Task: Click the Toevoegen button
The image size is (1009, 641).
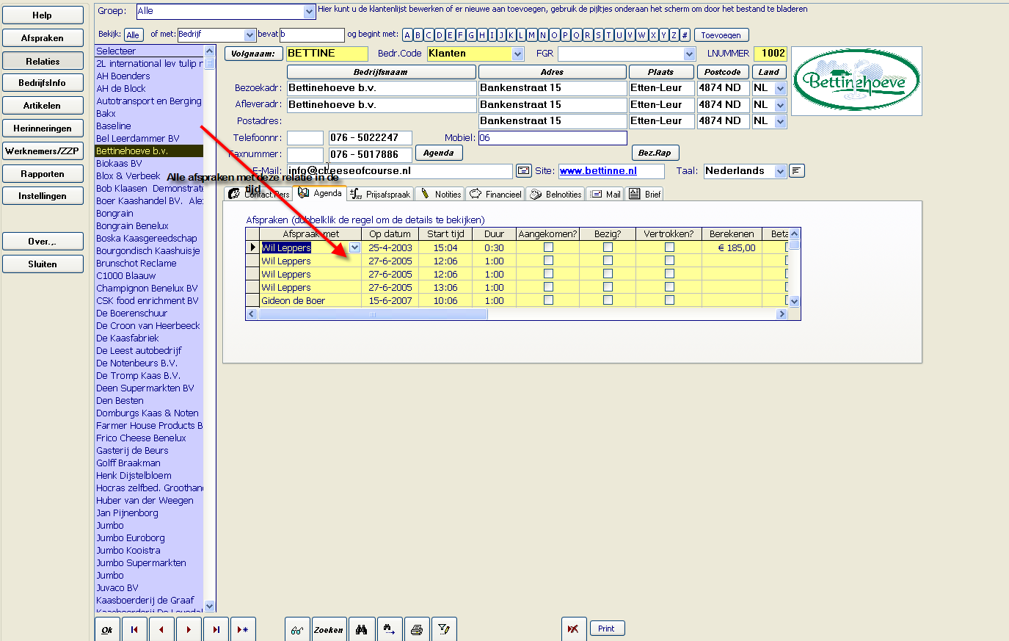Action: pos(721,35)
